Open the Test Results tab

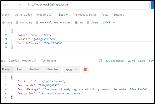click(x=49, y=61)
